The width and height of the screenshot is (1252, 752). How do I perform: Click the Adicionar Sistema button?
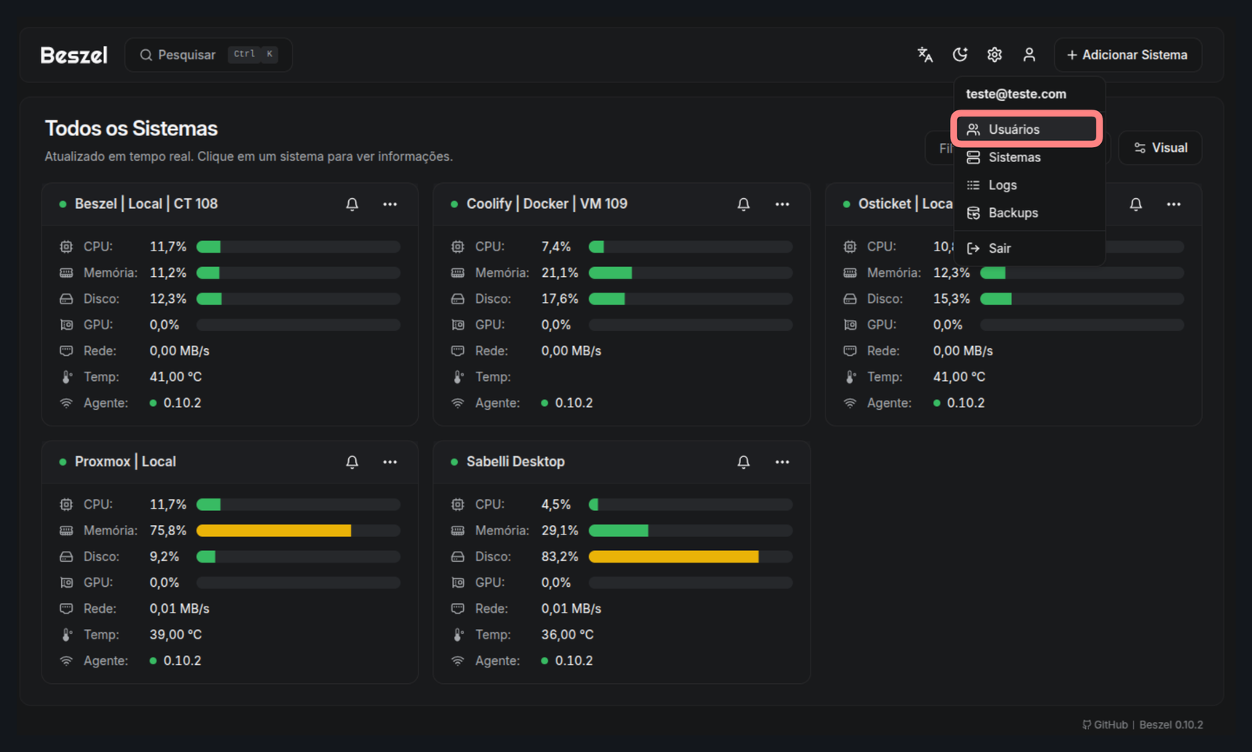(x=1127, y=55)
